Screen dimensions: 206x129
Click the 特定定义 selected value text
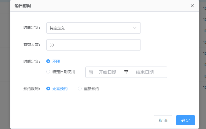[x=57, y=28]
